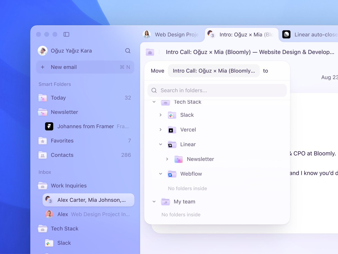This screenshot has width=338, height=254.
Task: Click Webflow folder icon in move dialog
Action: [x=172, y=174]
